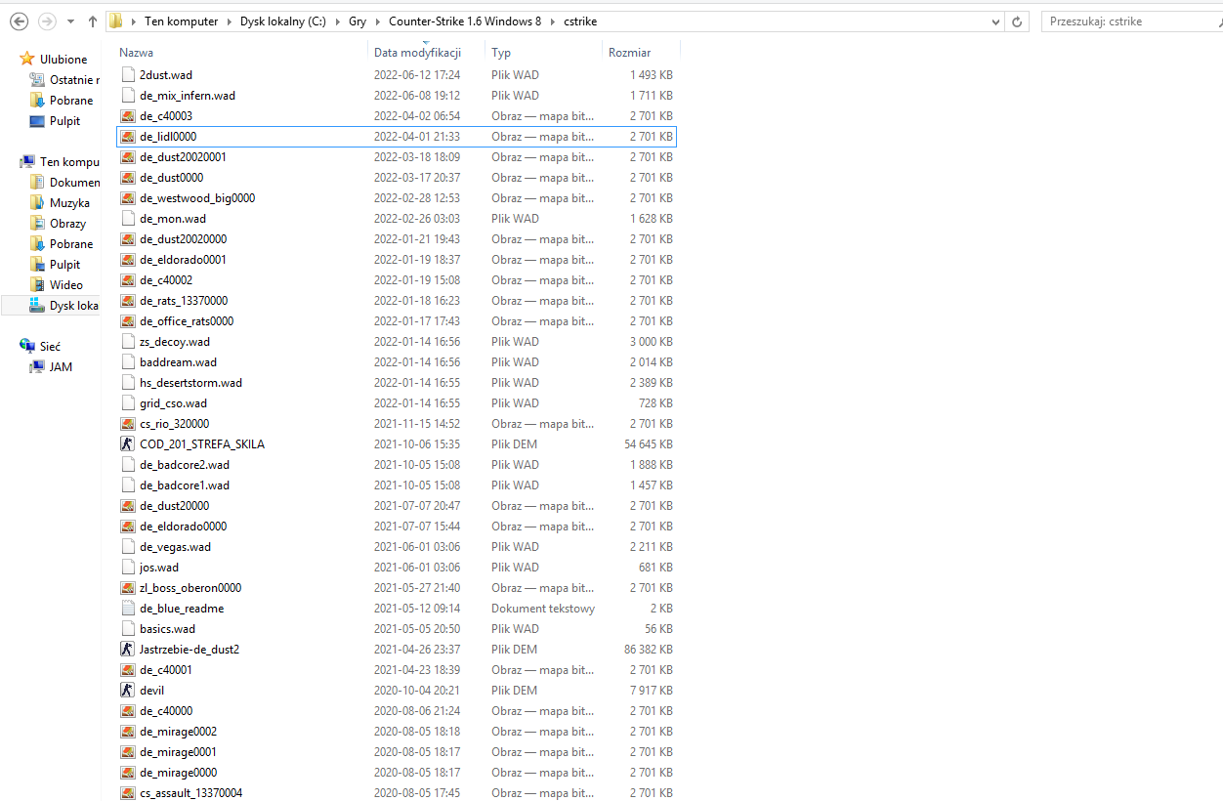Open 'Wideo' folder in sidebar

(x=57, y=285)
